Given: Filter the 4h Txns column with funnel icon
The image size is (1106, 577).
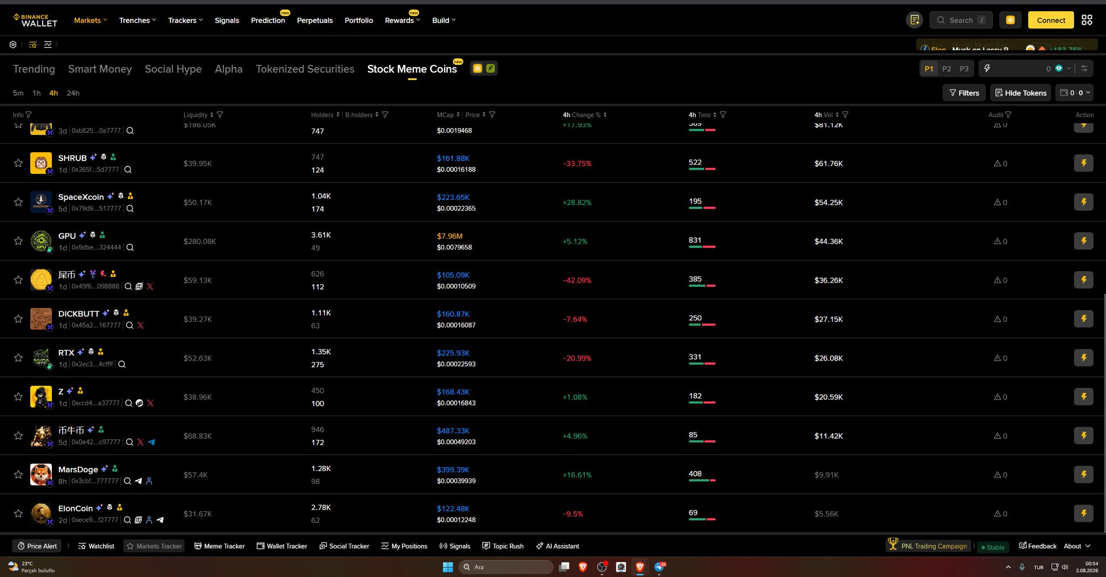Looking at the screenshot, I should (723, 115).
